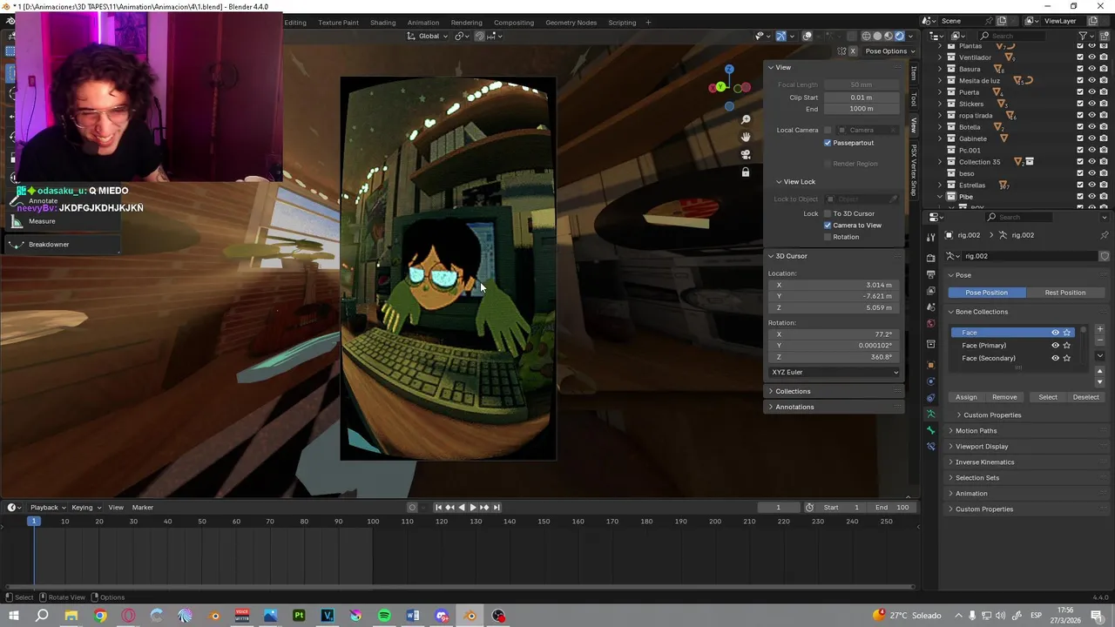This screenshot has width=1115, height=627.
Task: Open the Scene properties tab icon
Action: coord(930,307)
